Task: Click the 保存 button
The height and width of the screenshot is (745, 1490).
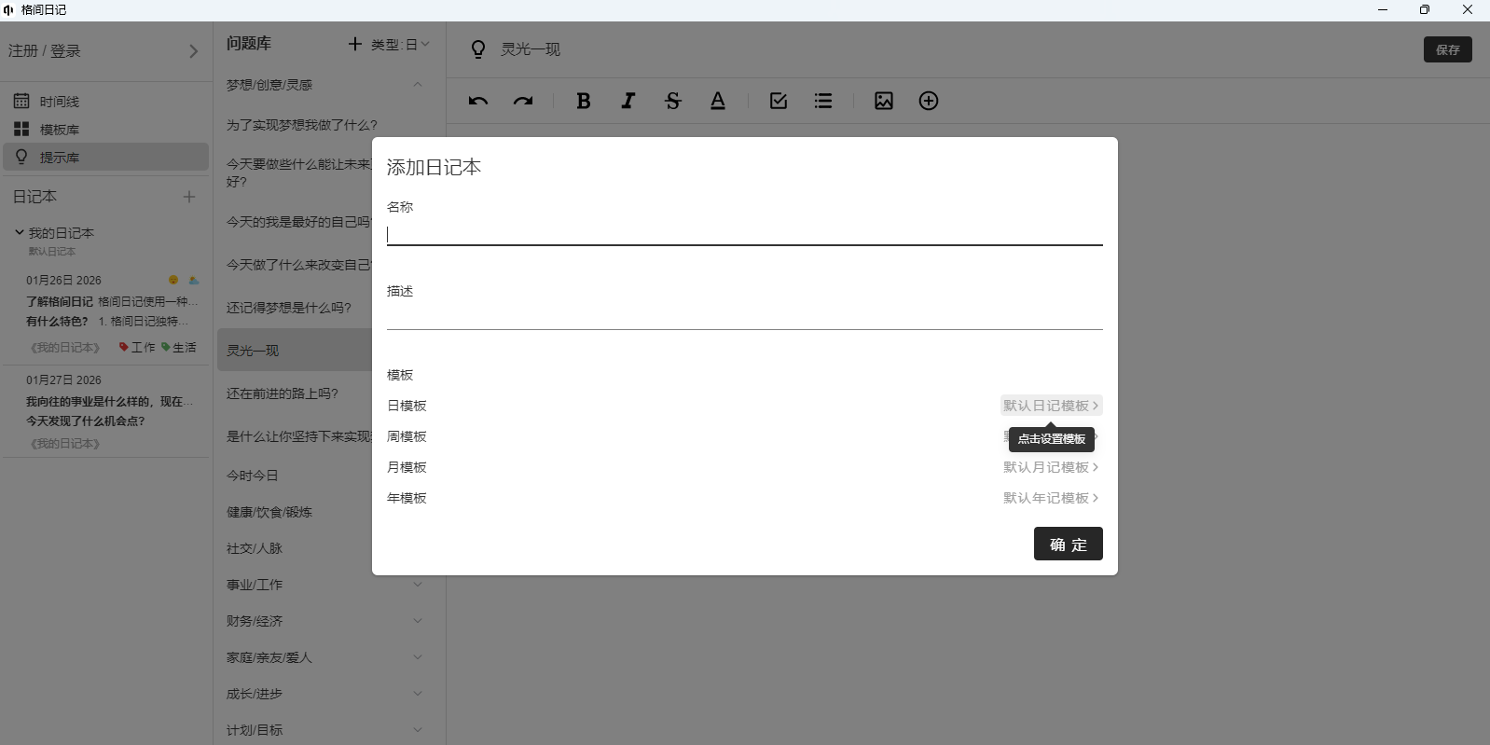Action: pos(1447,49)
